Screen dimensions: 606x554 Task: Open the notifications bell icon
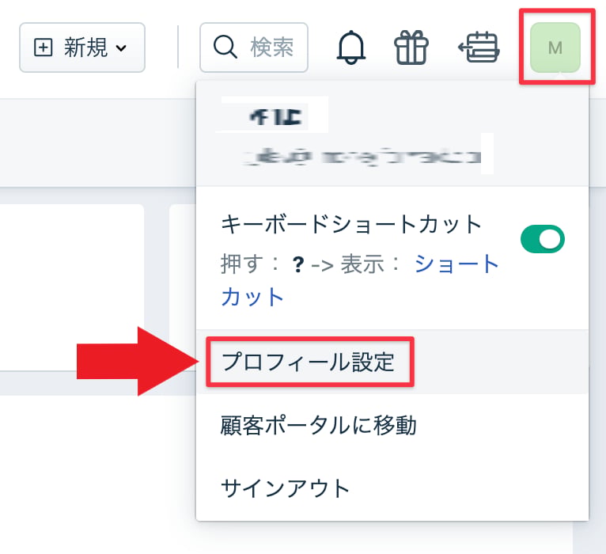click(351, 47)
